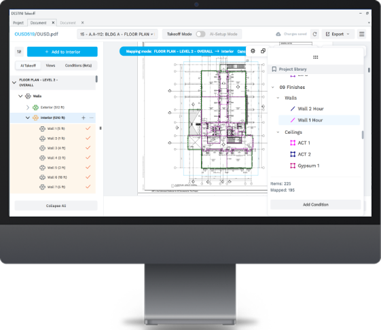Collapse the Walls tree group on the left

pyautogui.click(x=20, y=96)
